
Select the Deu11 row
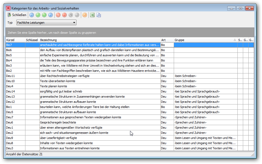point(130,76)
